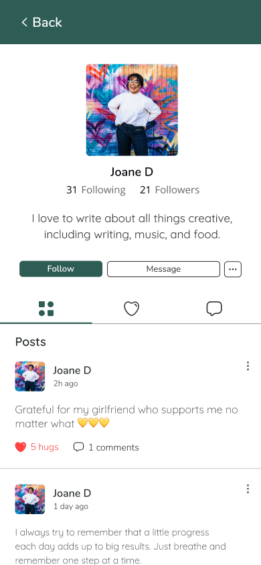Click the comment bubble icon on first post

coord(78,447)
